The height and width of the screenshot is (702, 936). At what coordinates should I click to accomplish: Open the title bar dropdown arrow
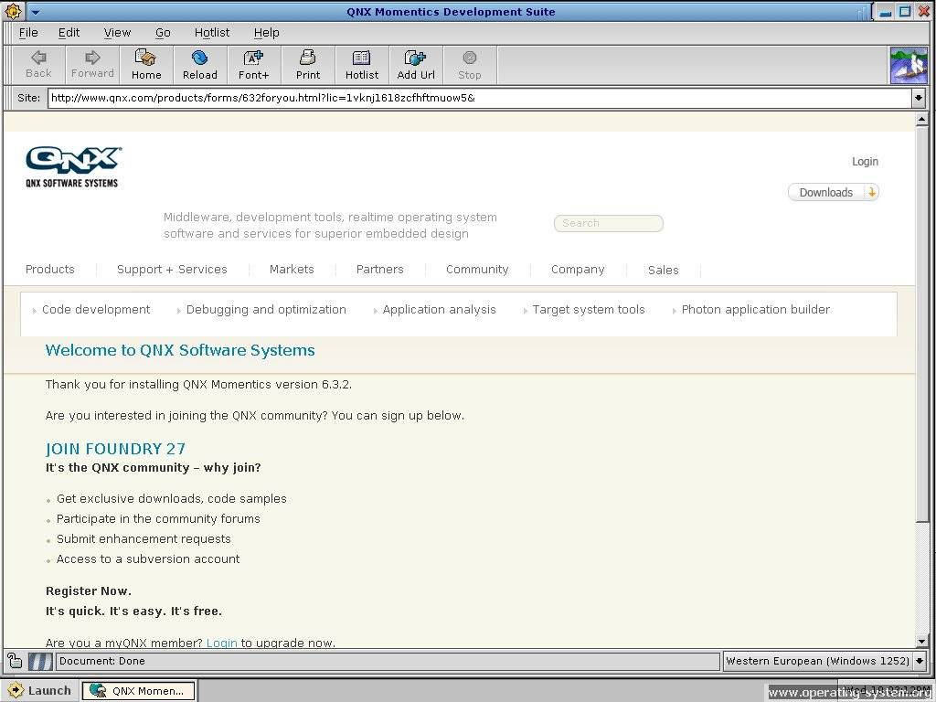(x=35, y=12)
